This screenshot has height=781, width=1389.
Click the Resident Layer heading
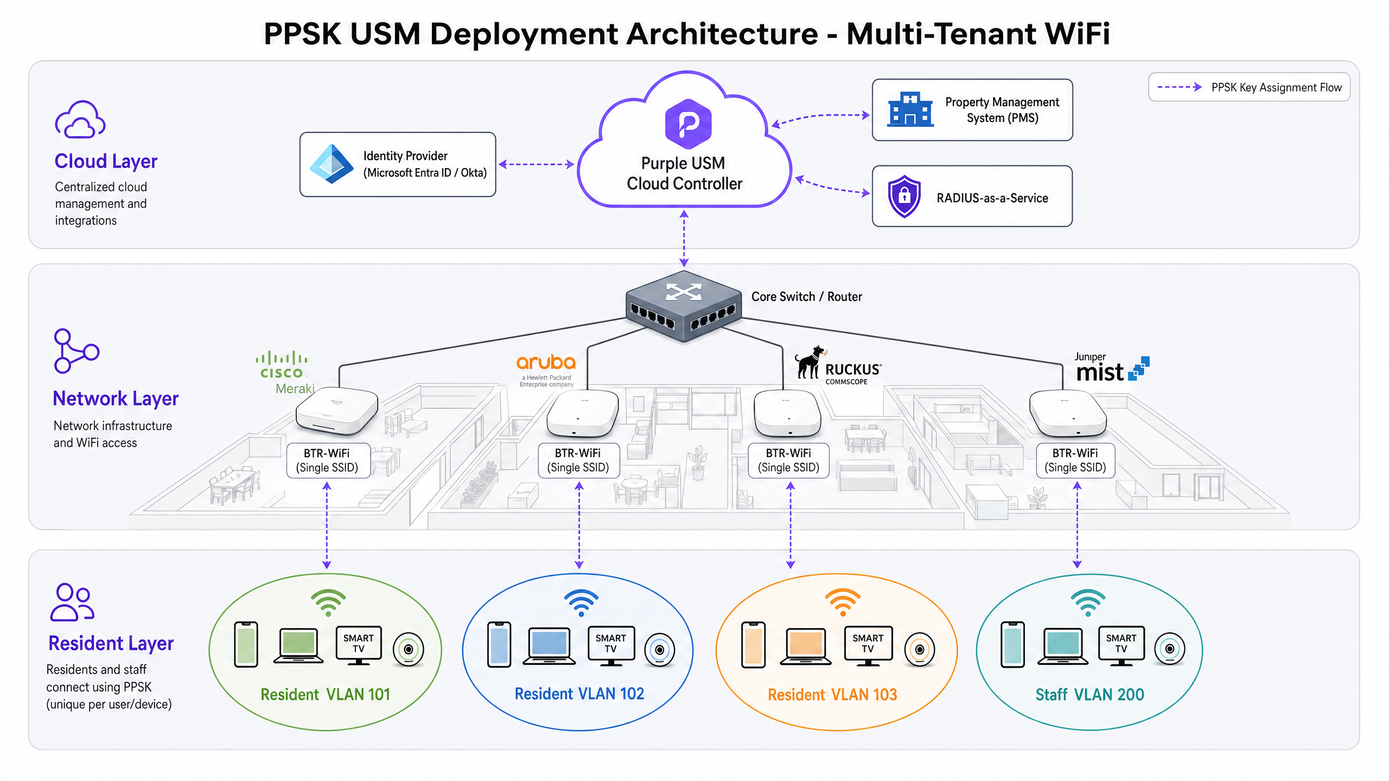111,643
